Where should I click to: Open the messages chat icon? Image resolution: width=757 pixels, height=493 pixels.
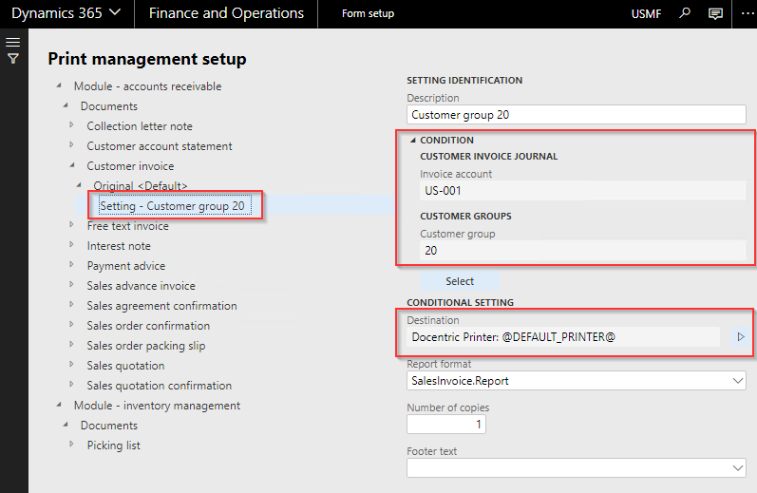pos(715,13)
